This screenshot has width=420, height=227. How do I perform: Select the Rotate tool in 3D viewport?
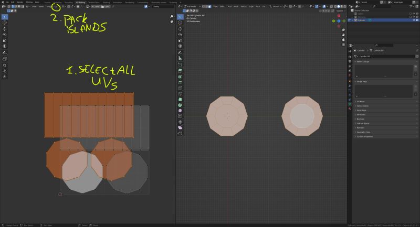(180, 35)
